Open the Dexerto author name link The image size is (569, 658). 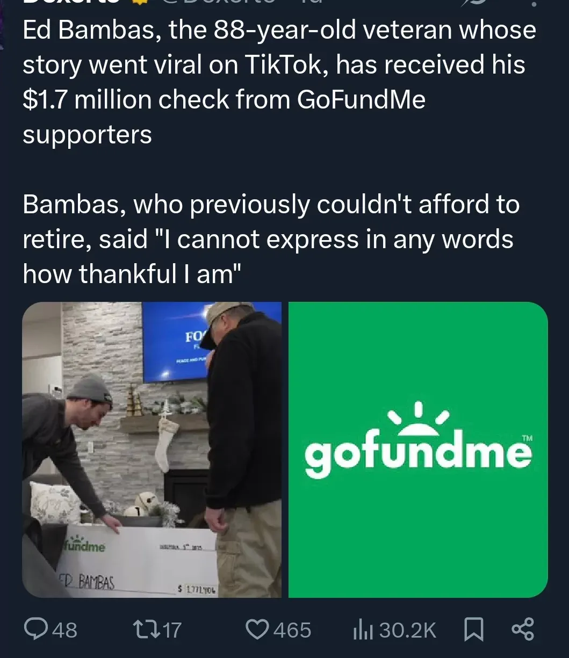[70, 3]
